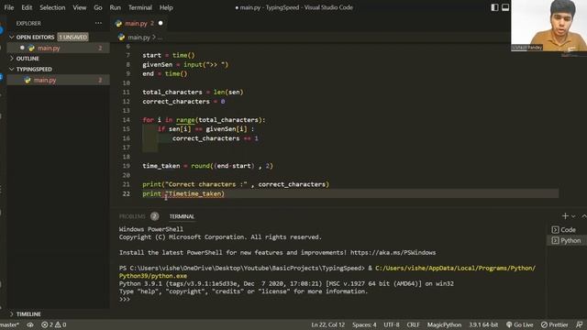Click the master branch indicator
The height and width of the screenshot is (330, 587).
[9, 324]
